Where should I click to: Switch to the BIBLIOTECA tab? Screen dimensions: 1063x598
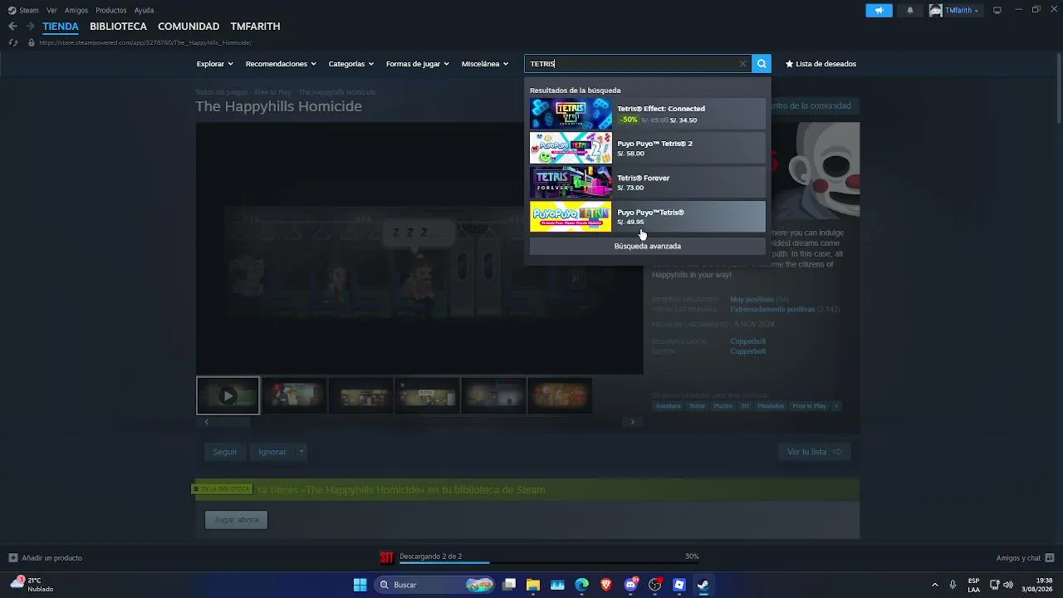tap(118, 27)
